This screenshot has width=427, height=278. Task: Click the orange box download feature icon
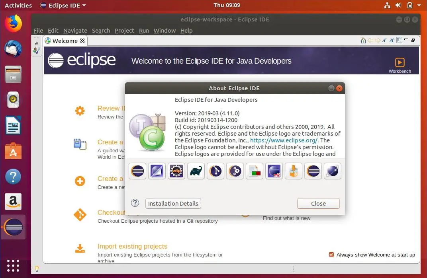tap(294, 171)
